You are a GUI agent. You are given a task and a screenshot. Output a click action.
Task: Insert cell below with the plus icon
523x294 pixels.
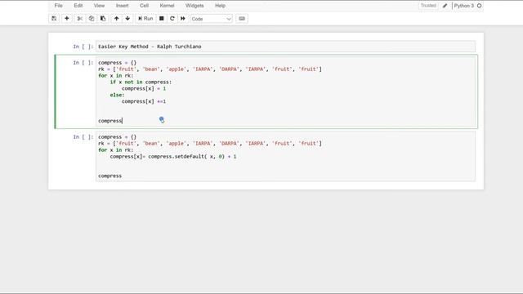(x=67, y=19)
